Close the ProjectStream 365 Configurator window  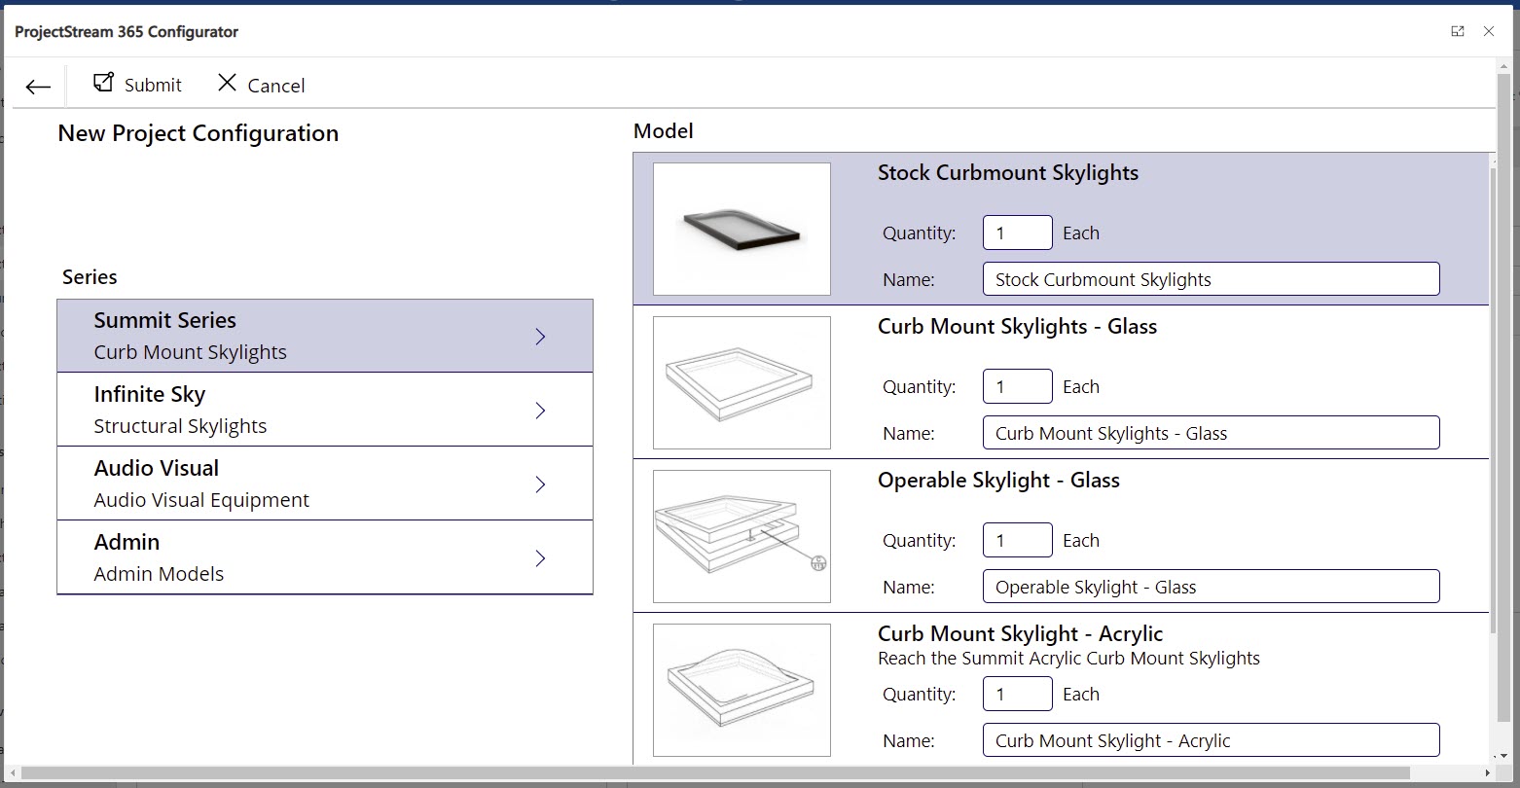tap(1489, 31)
